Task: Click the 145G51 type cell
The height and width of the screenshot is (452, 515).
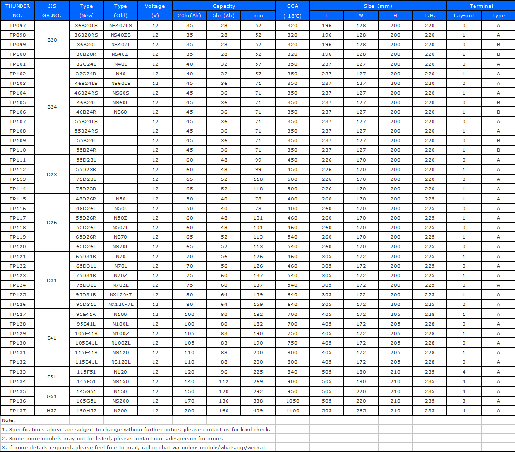Action: pyautogui.click(x=86, y=392)
